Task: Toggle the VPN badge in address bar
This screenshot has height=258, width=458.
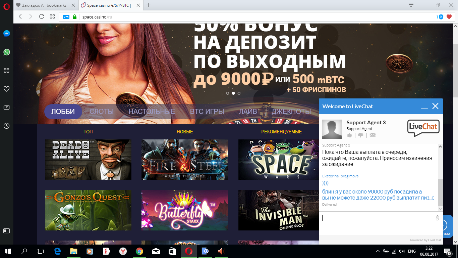Action: pyautogui.click(x=66, y=17)
